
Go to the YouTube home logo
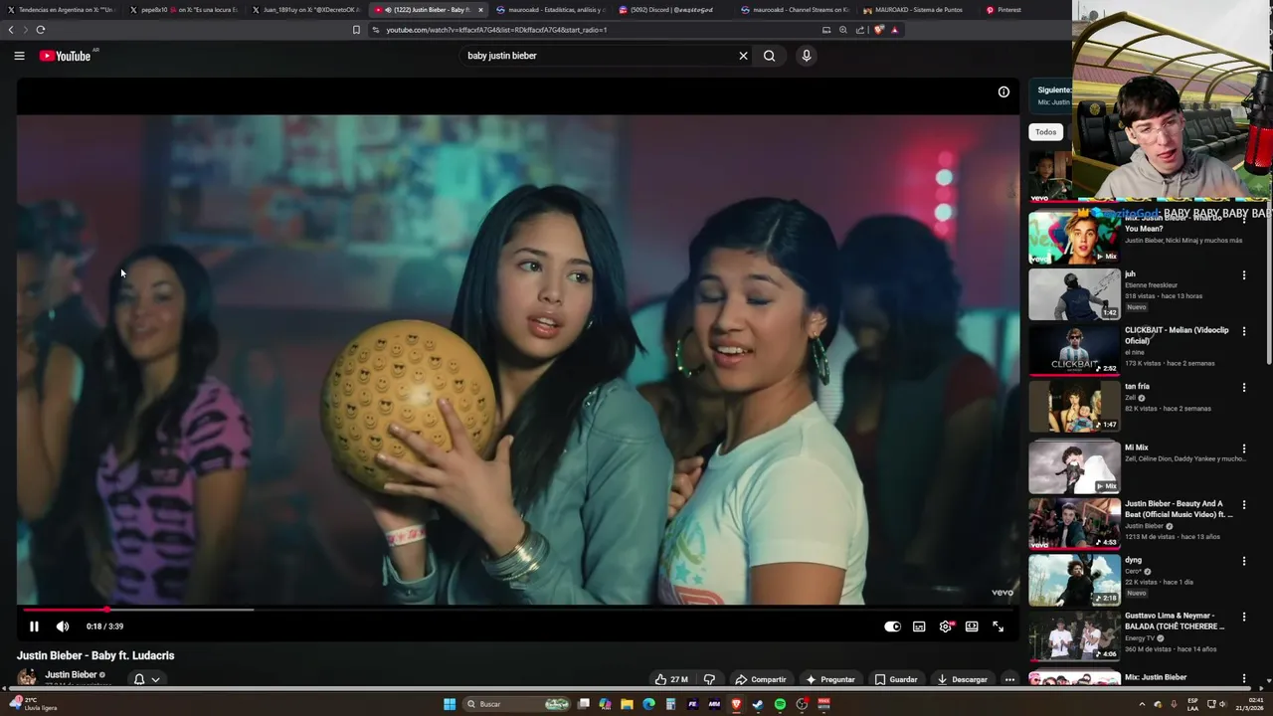66,56
